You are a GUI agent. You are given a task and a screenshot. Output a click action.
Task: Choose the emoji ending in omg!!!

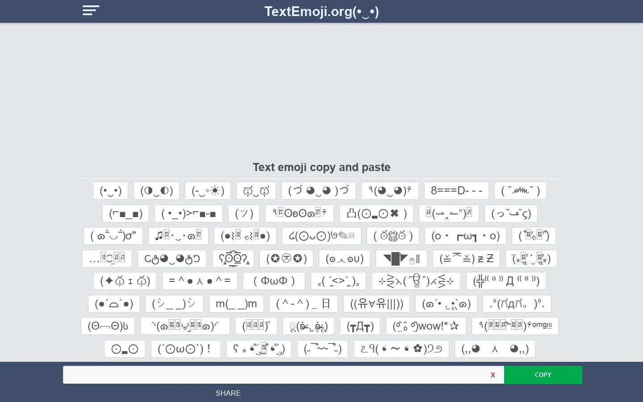click(515, 326)
